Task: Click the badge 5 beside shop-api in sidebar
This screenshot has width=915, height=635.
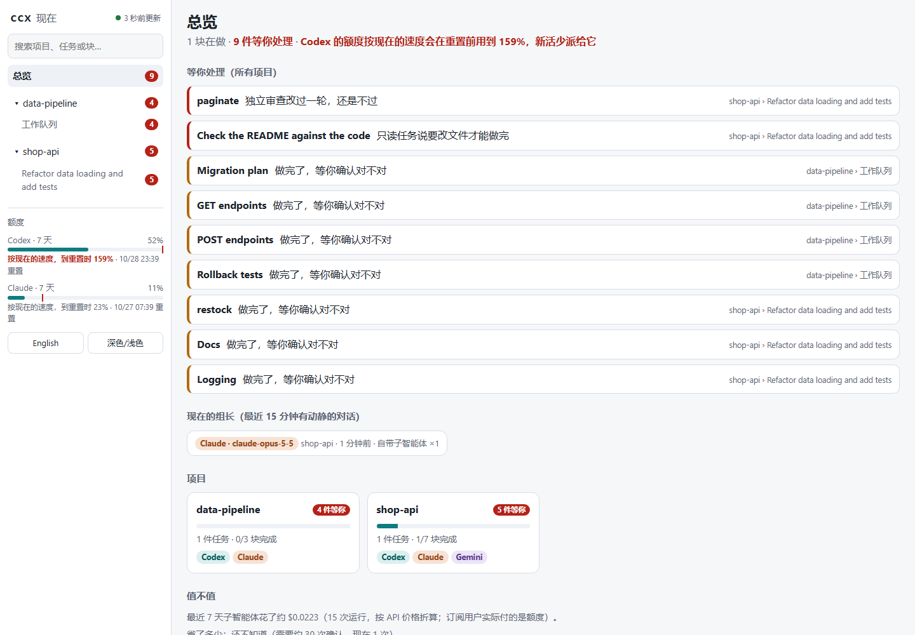Action: [151, 151]
